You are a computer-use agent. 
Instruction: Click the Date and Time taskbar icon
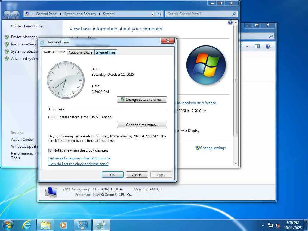101,225
